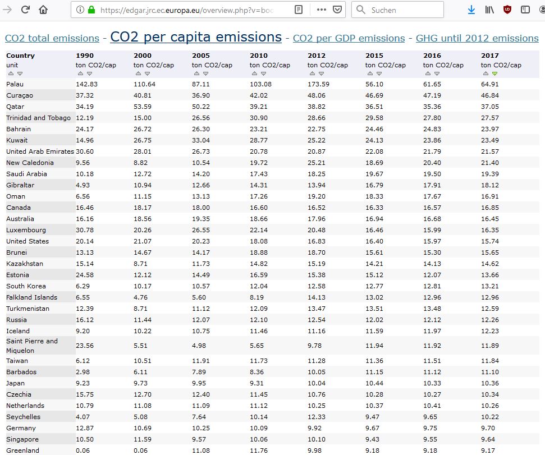Sort 2016 column descending

click(x=437, y=73)
